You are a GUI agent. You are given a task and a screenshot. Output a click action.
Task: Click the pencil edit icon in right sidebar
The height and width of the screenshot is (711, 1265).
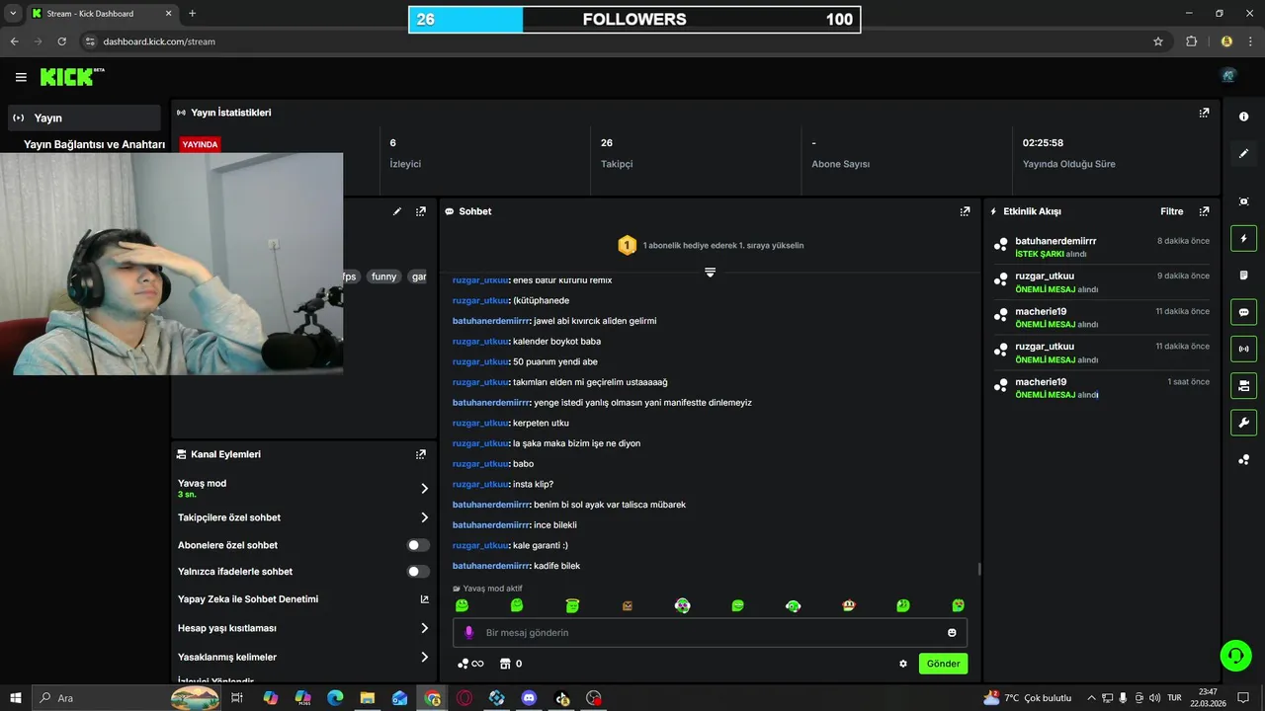tap(1243, 153)
